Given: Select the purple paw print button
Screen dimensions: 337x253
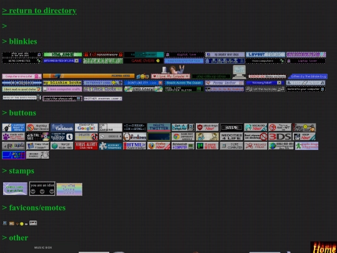Looking at the screenshot, I should (x=14, y=137).
